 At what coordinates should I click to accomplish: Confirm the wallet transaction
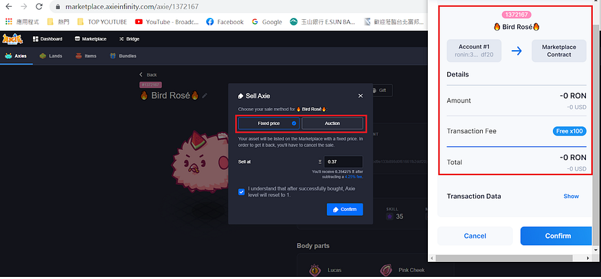tap(558, 236)
